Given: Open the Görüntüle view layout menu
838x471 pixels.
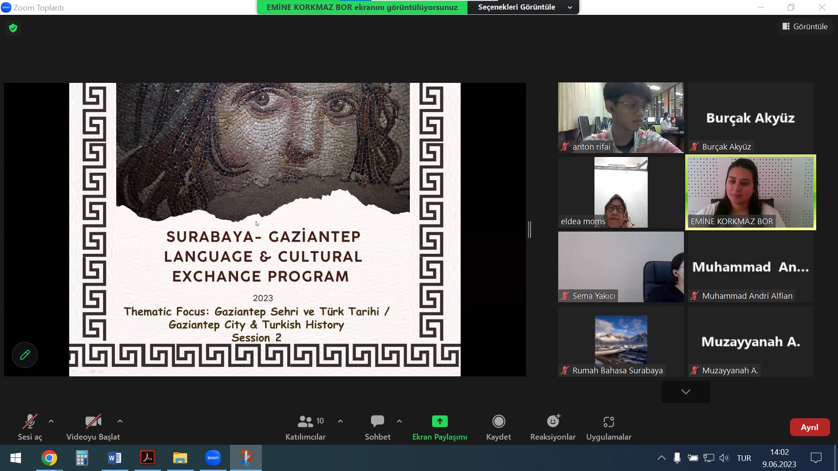Looking at the screenshot, I should point(805,27).
